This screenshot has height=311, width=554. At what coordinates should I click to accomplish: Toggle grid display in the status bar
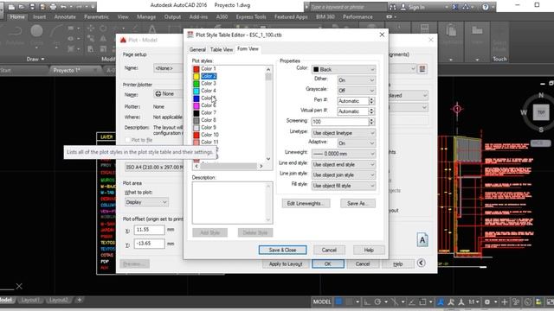tap(338, 301)
